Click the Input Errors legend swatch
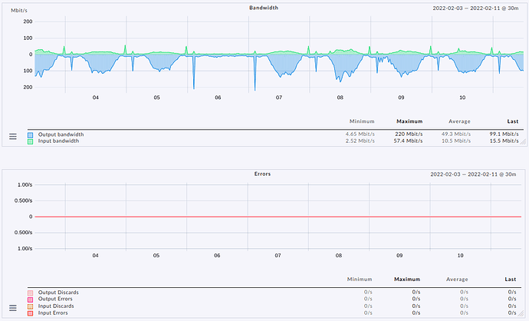 (31, 313)
